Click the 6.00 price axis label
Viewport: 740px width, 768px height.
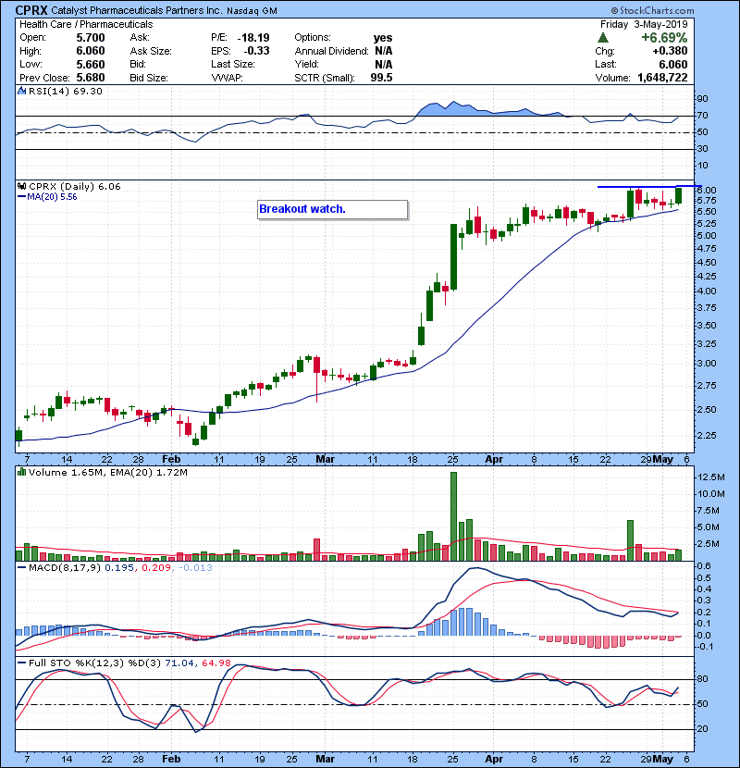[707, 190]
